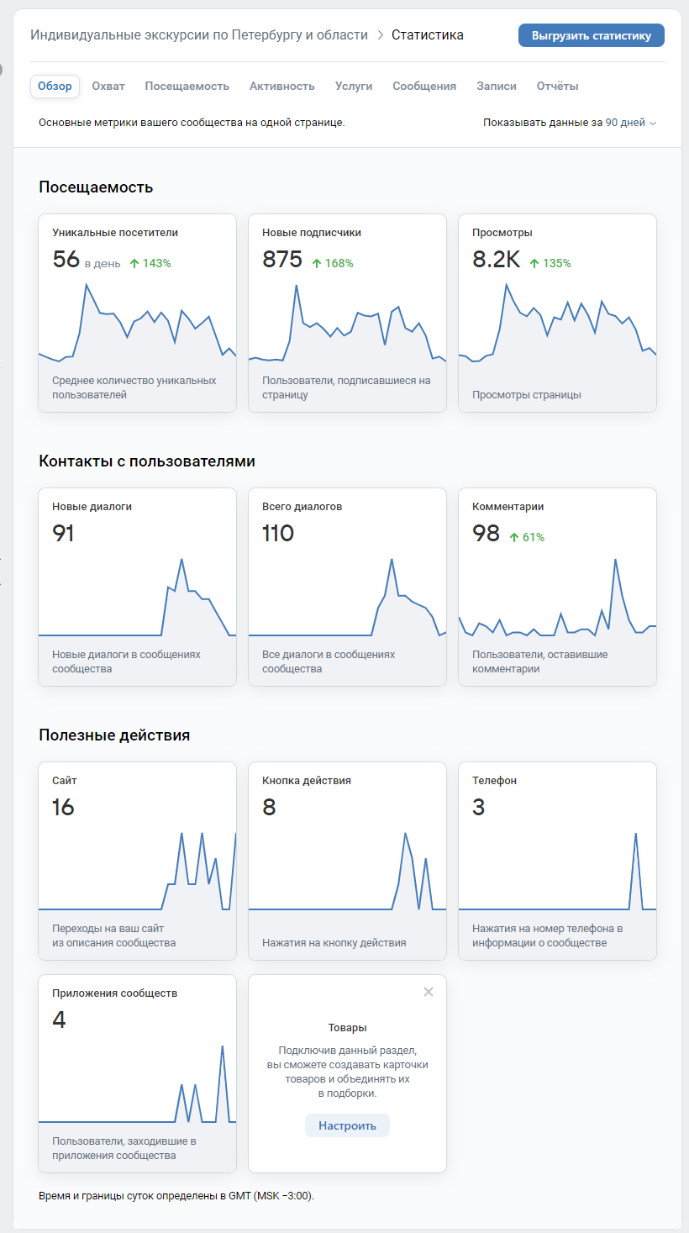Open the Отчёты tab

[557, 86]
